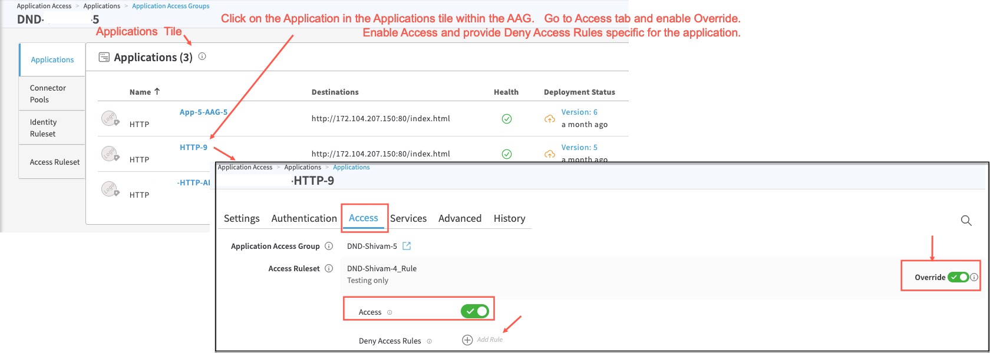
Task: Click the info icon beside Application Access Group
Action: point(329,246)
